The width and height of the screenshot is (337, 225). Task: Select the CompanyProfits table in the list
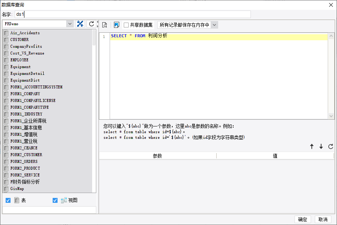(26, 46)
